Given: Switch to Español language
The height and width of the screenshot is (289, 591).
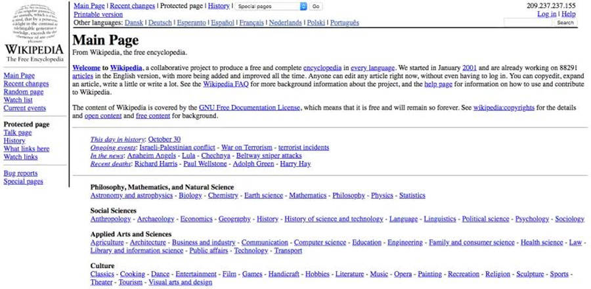Looking at the screenshot, I should 223,22.
